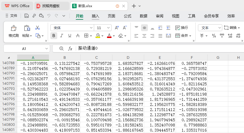Image resolution: width=244 pixels, height=133 pixels.
Task: Click the thousands separator icon
Action: [x=222, y=36]
